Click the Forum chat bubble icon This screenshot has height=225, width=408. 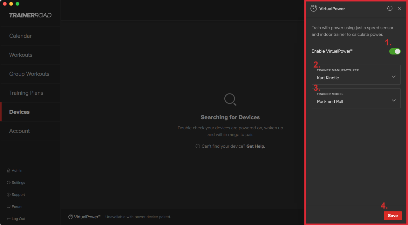pos(9,207)
